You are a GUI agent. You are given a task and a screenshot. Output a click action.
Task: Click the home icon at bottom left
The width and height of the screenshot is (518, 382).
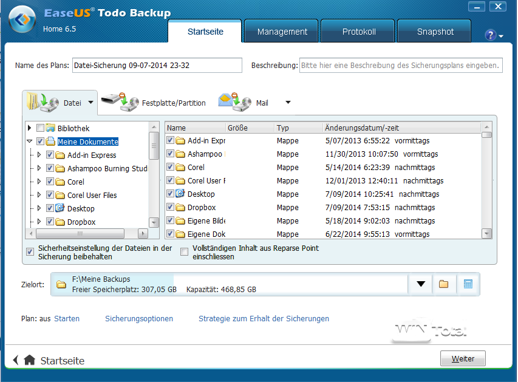(29, 360)
